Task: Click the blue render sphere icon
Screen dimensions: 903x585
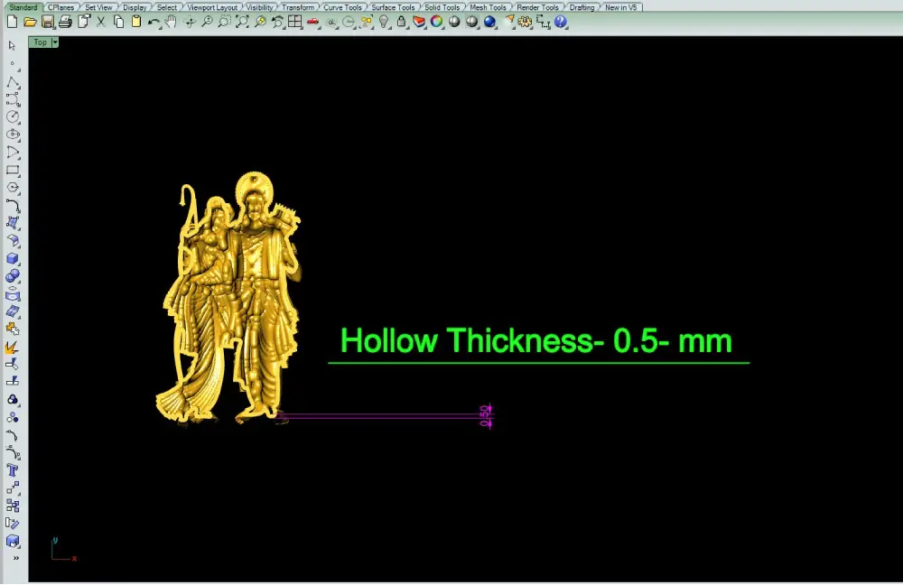Action: point(489,22)
